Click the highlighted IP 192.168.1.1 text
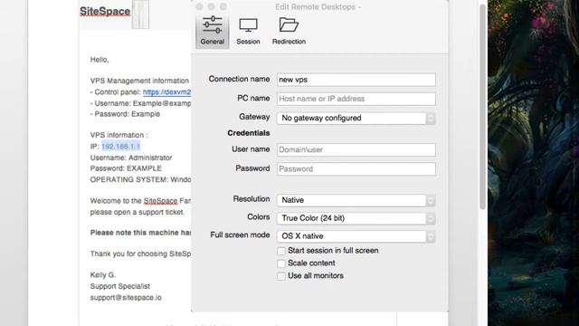Image resolution: width=579 pixels, height=326 pixels. 120,147
